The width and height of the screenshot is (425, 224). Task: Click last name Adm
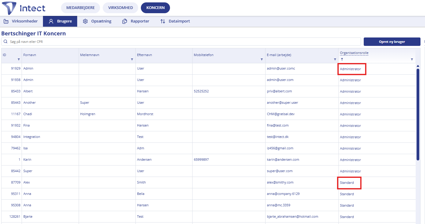[140, 148]
